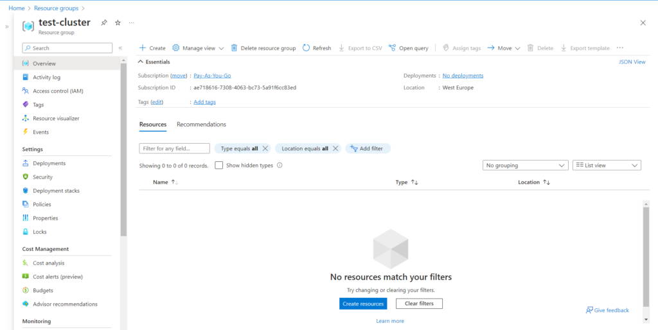This screenshot has width=658, height=330.
Task: Focus the sidebar Search field
Action: [x=67, y=48]
